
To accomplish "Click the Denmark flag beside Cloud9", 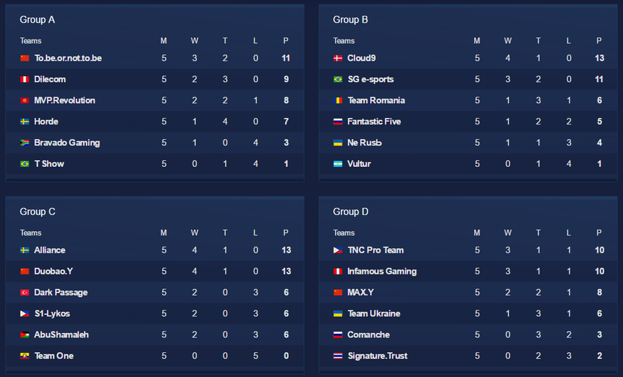I will pyautogui.click(x=338, y=58).
